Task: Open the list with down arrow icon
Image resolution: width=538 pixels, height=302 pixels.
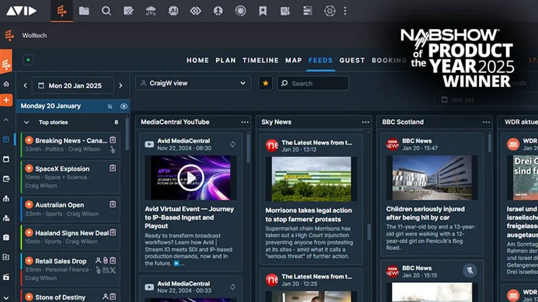Action: pyautogui.click(x=285, y=11)
